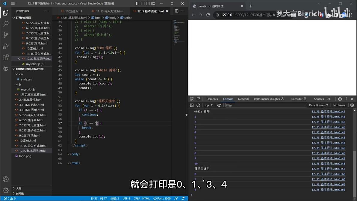
Task: Open Run and Debug view
Action: click(x=6, y=46)
